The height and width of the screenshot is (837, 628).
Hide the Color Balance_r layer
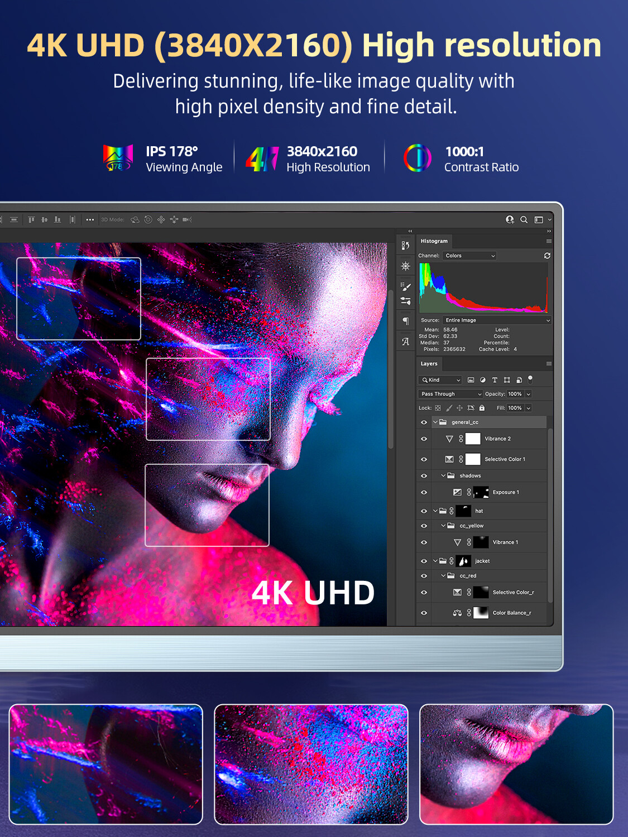click(x=424, y=613)
